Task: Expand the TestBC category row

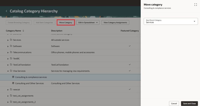Action: click(8, 59)
